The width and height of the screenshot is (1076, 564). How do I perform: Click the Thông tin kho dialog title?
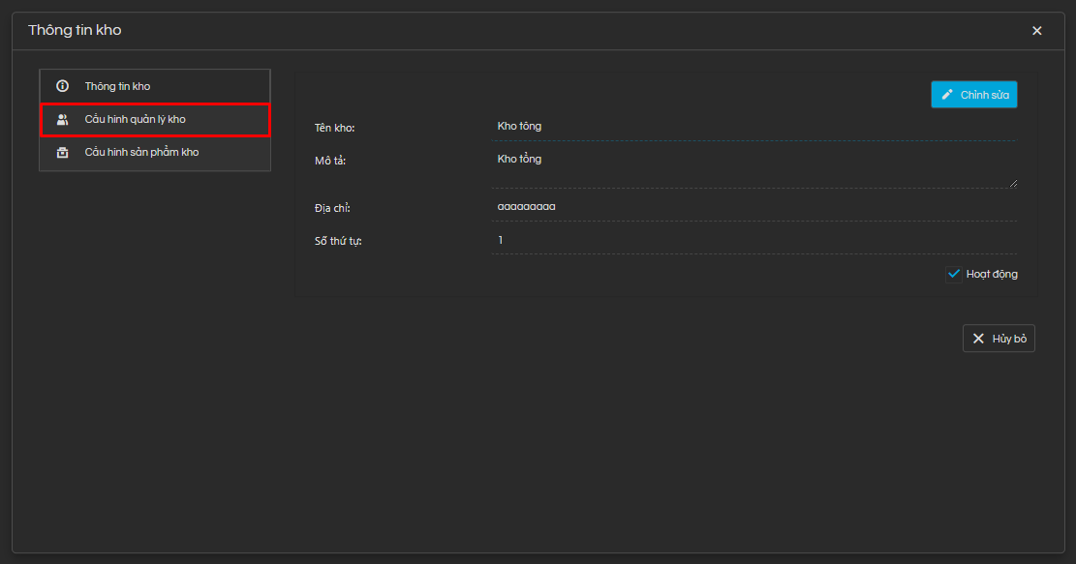point(75,31)
